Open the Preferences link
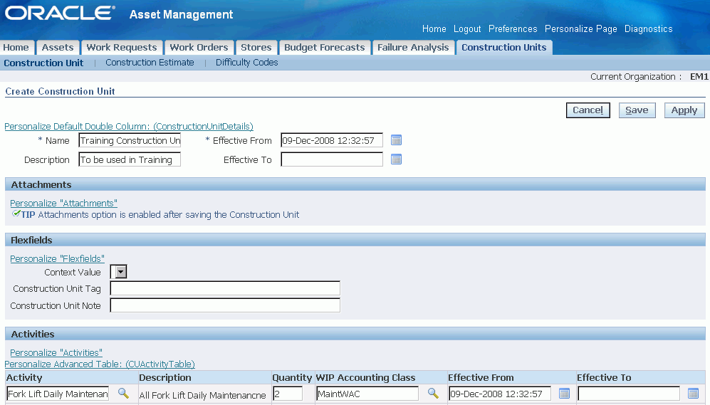Screen dimensions: 710x405 click(x=513, y=29)
